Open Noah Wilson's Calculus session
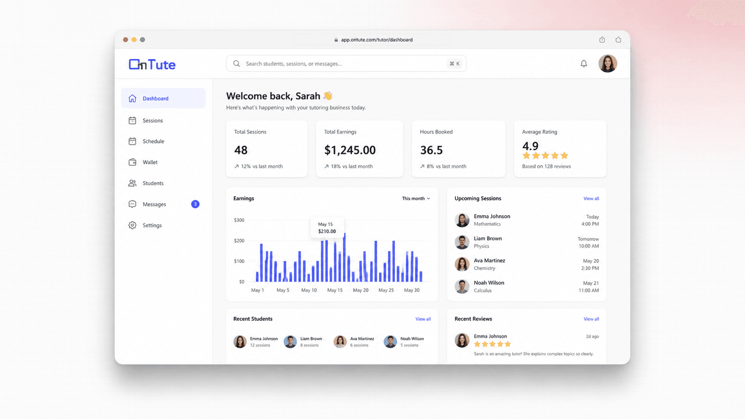745x419 pixels. pos(527,286)
